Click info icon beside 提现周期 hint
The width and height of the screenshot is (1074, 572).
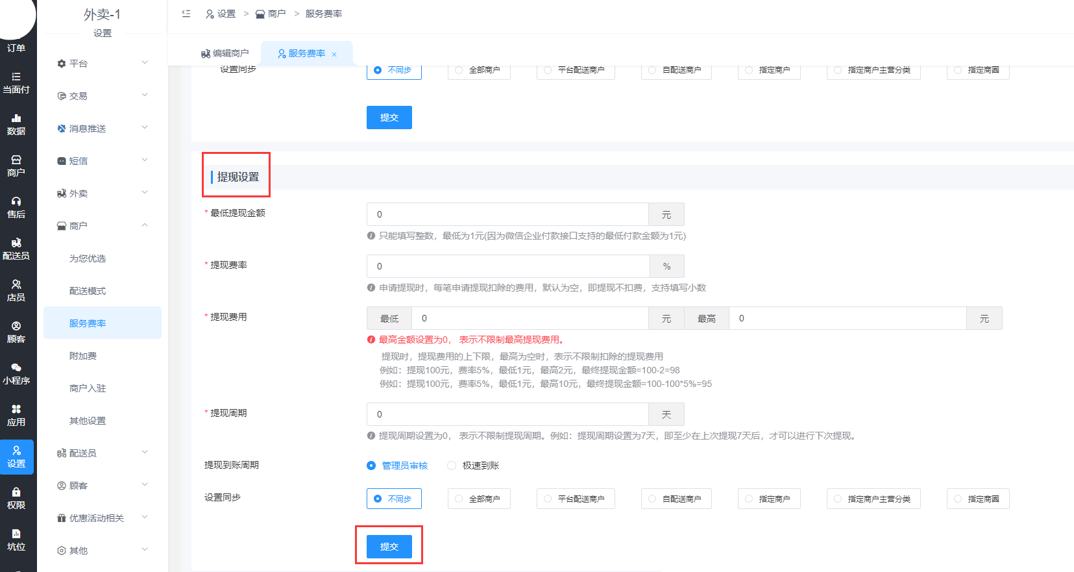coord(371,436)
